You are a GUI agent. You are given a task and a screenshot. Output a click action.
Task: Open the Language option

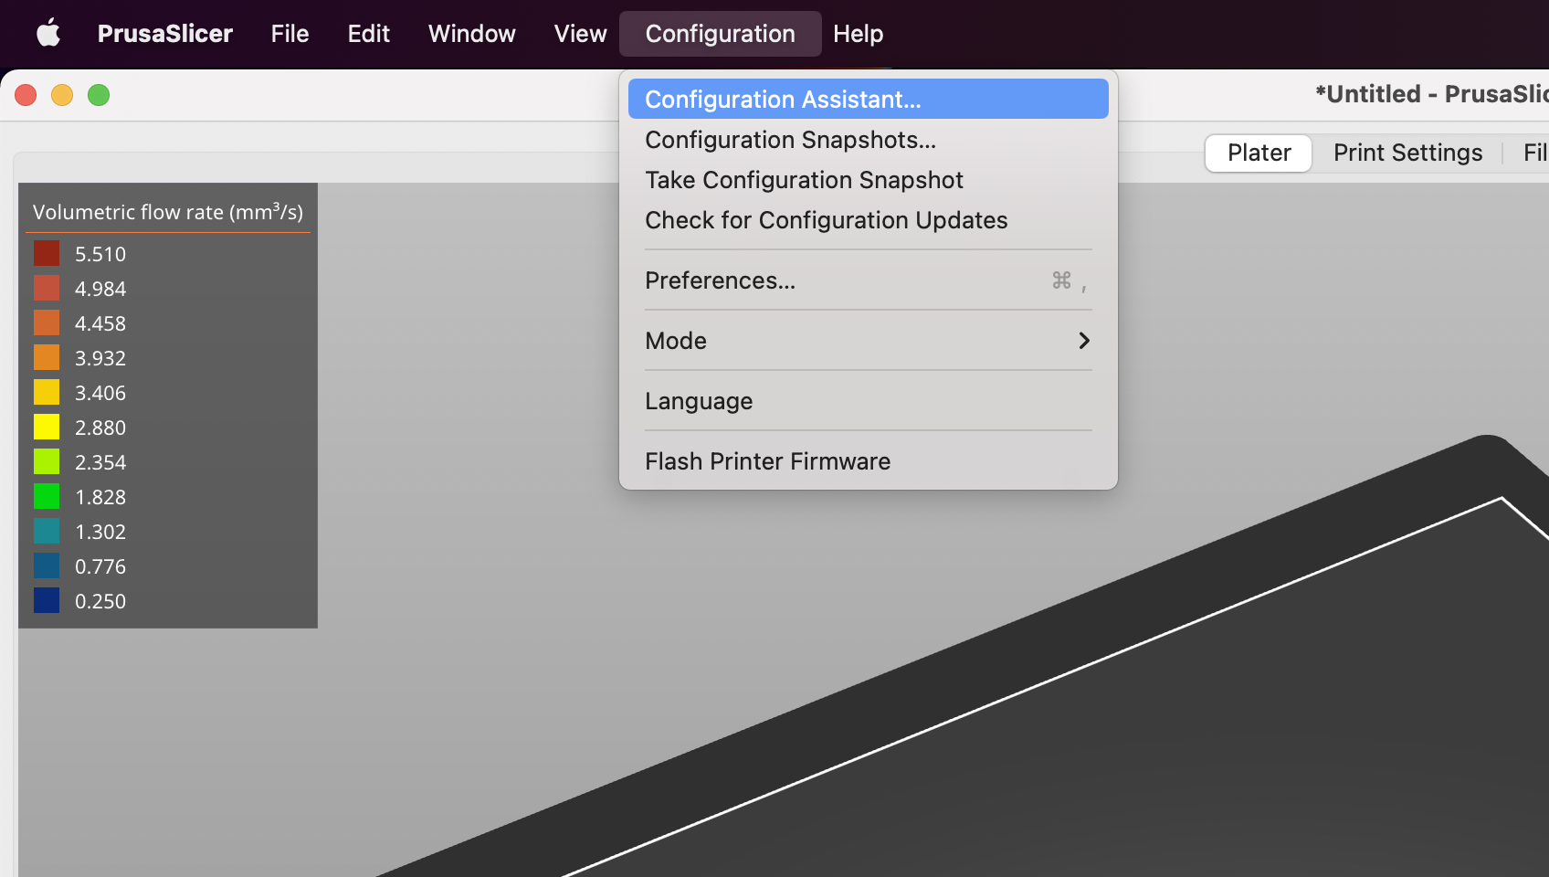point(868,401)
